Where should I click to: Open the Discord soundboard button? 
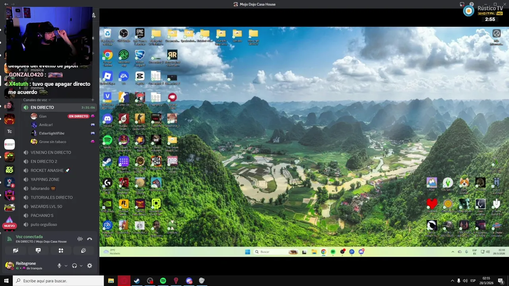pyautogui.click(x=84, y=251)
